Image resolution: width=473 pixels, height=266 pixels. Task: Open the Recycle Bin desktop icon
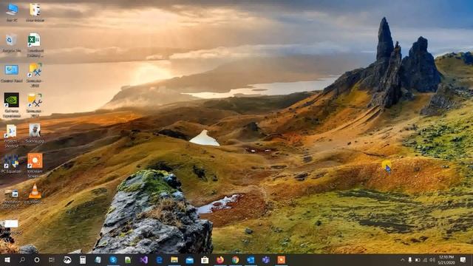[x=12, y=43]
